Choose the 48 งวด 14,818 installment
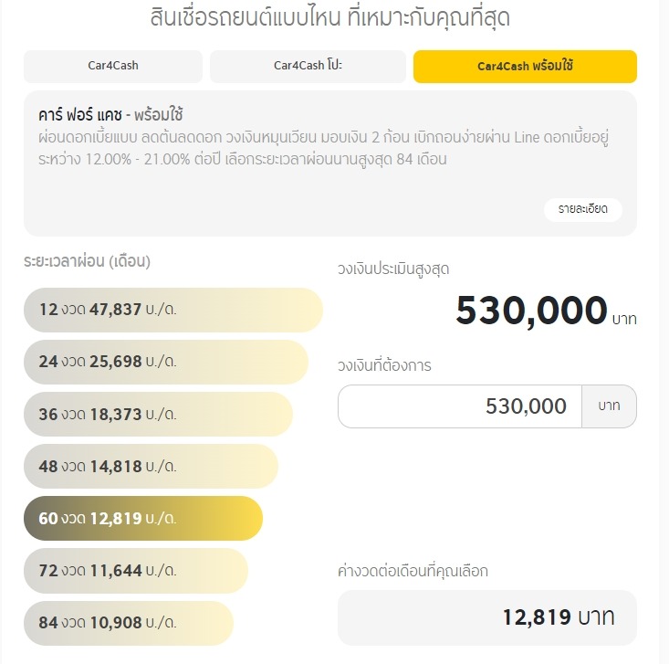 click(151, 466)
